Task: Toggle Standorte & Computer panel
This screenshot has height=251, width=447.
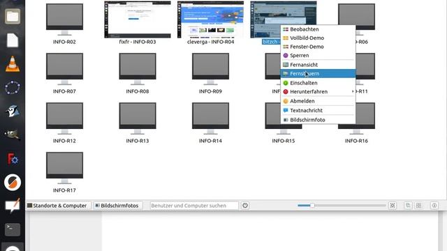Action: click(58, 206)
